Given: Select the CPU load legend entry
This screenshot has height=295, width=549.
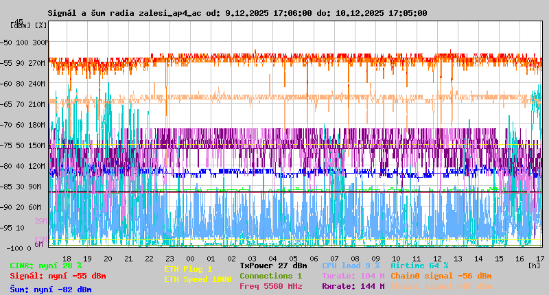Looking at the screenshot, I should point(351,265).
